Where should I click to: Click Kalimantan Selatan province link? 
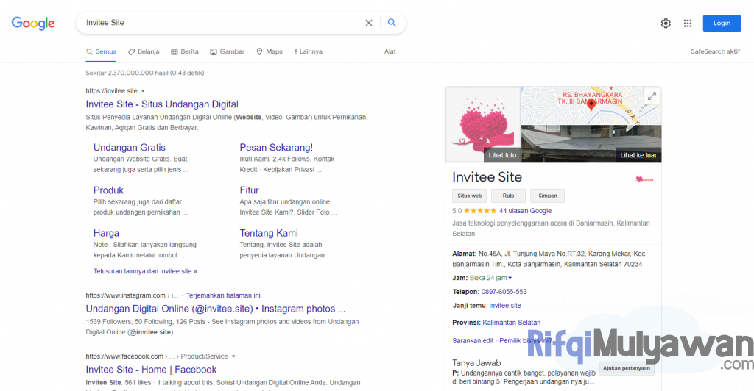511,323
